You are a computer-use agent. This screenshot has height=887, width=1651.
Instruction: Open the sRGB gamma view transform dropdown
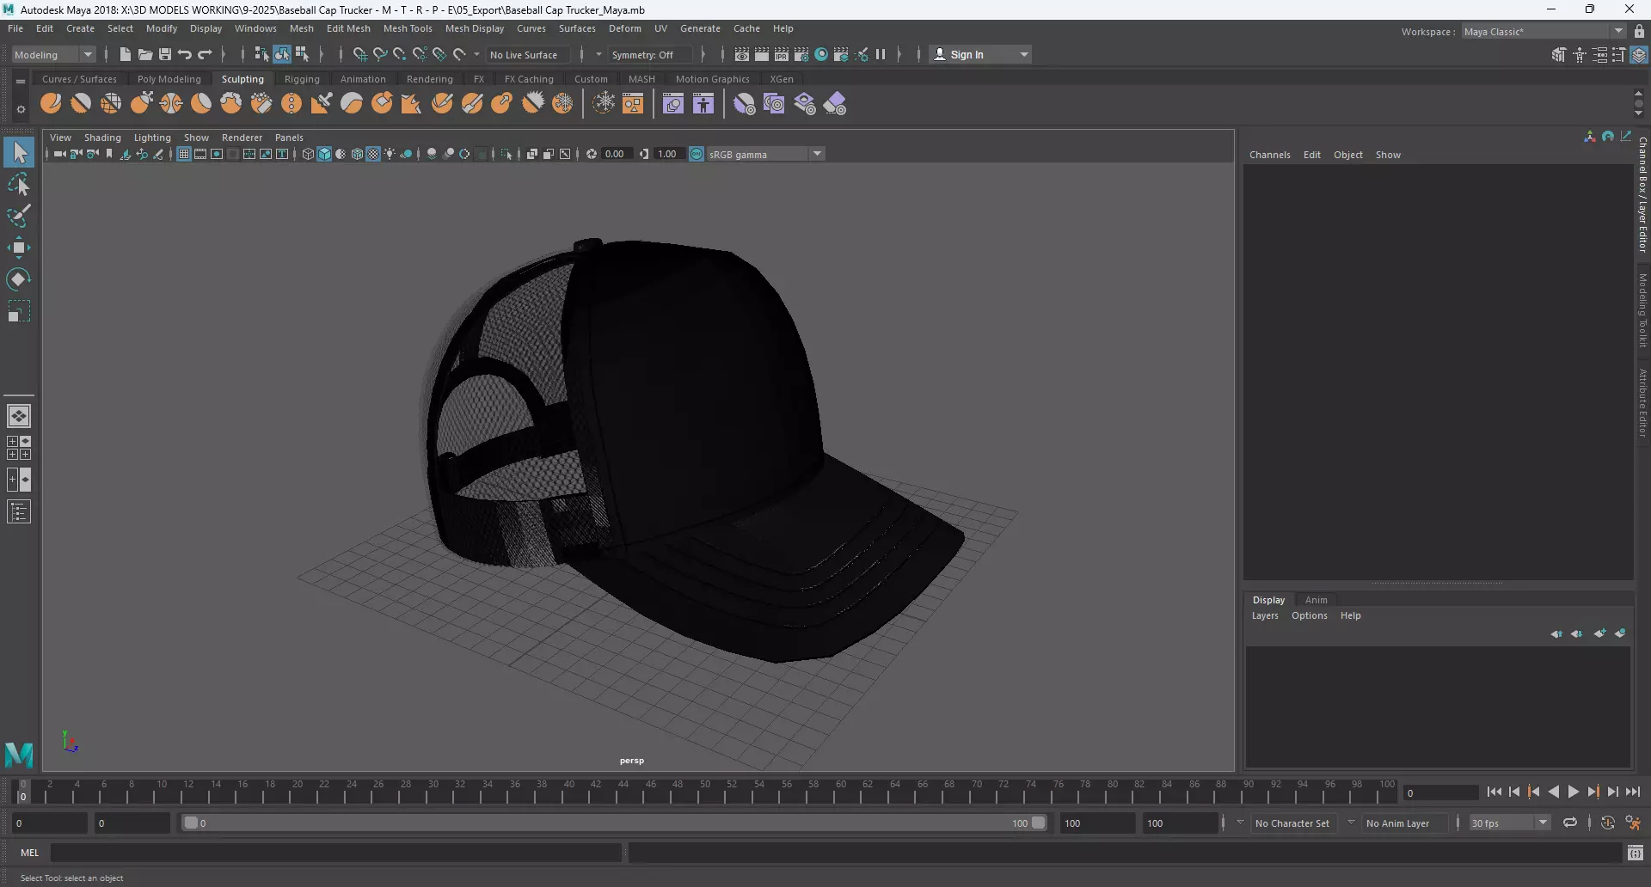point(765,154)
